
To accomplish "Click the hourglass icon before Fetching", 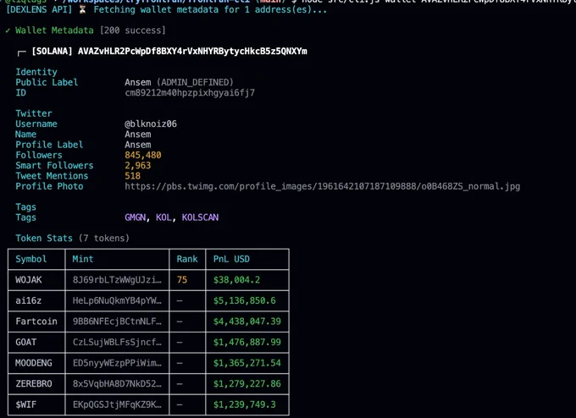I will coord(83,9).
